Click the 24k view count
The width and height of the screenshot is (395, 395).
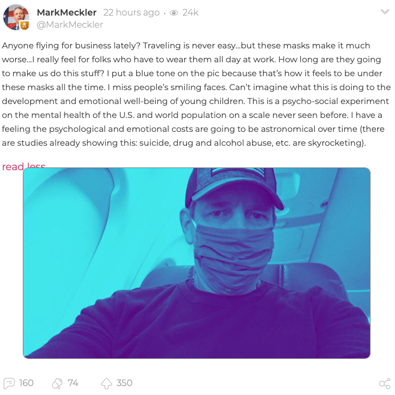tap(190, 12)
